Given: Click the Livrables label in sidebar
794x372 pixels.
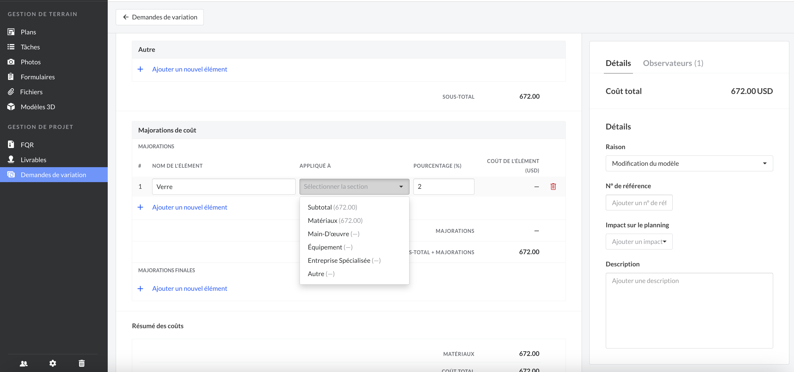Looking at the screenshot, I should [x=33, y=160].
